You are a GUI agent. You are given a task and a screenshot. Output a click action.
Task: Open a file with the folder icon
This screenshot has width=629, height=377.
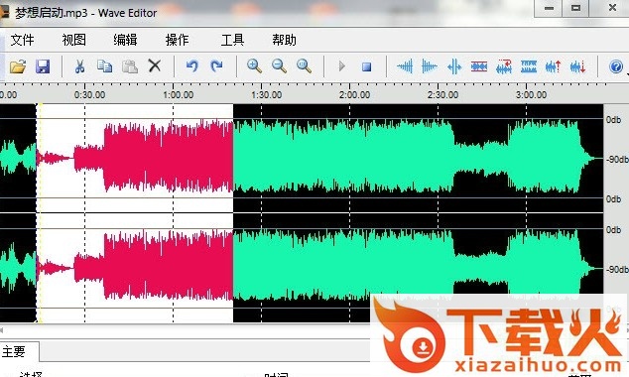click(x=18, y=66)
